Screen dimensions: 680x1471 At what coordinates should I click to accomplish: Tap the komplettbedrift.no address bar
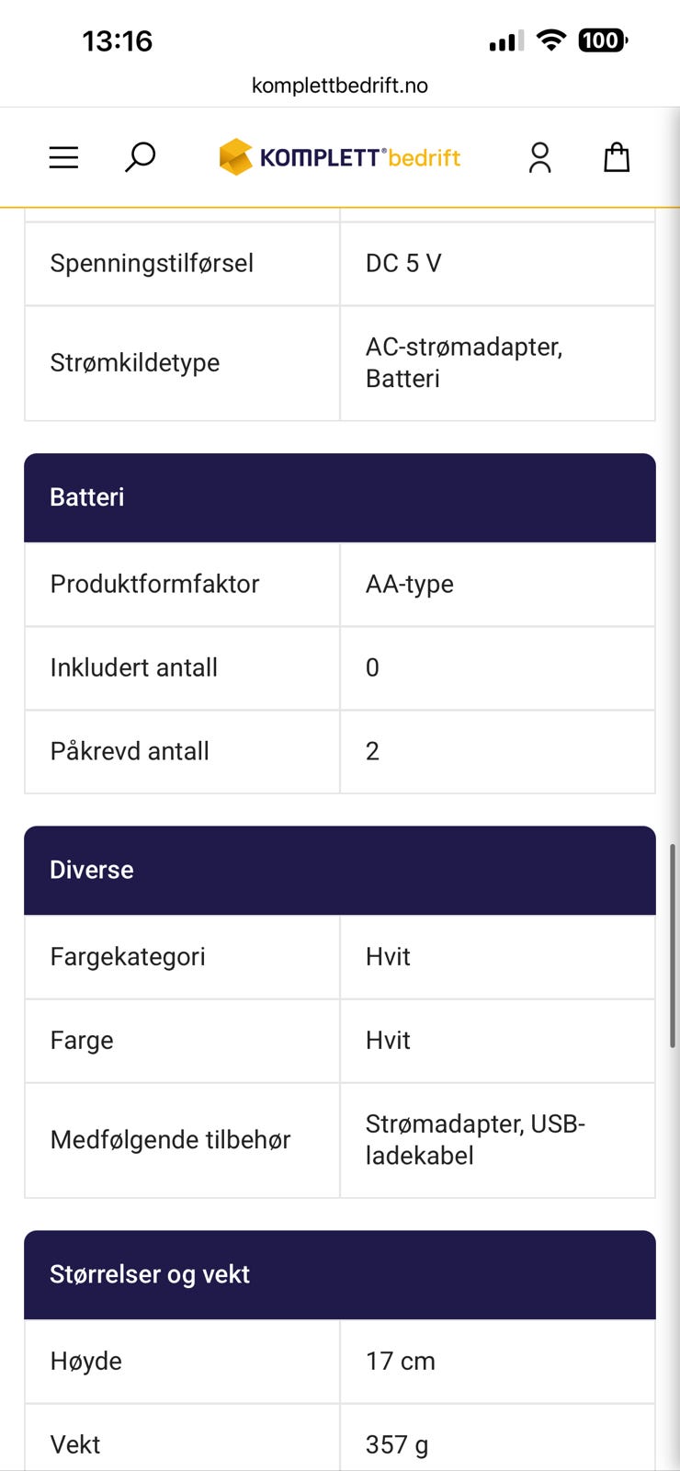tap(340, 86)
